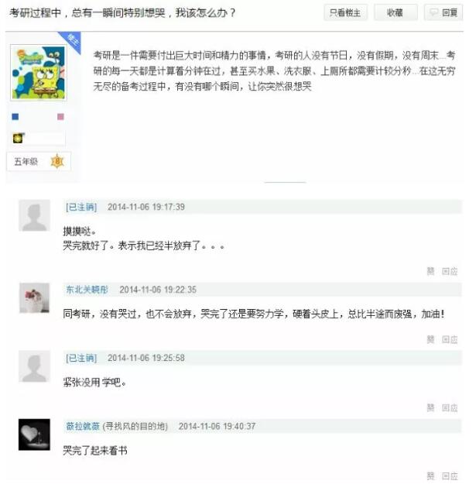Click the 回复 button with speech bubble
The height and width of the screenshot is (491, 476).
click(443, 13)
